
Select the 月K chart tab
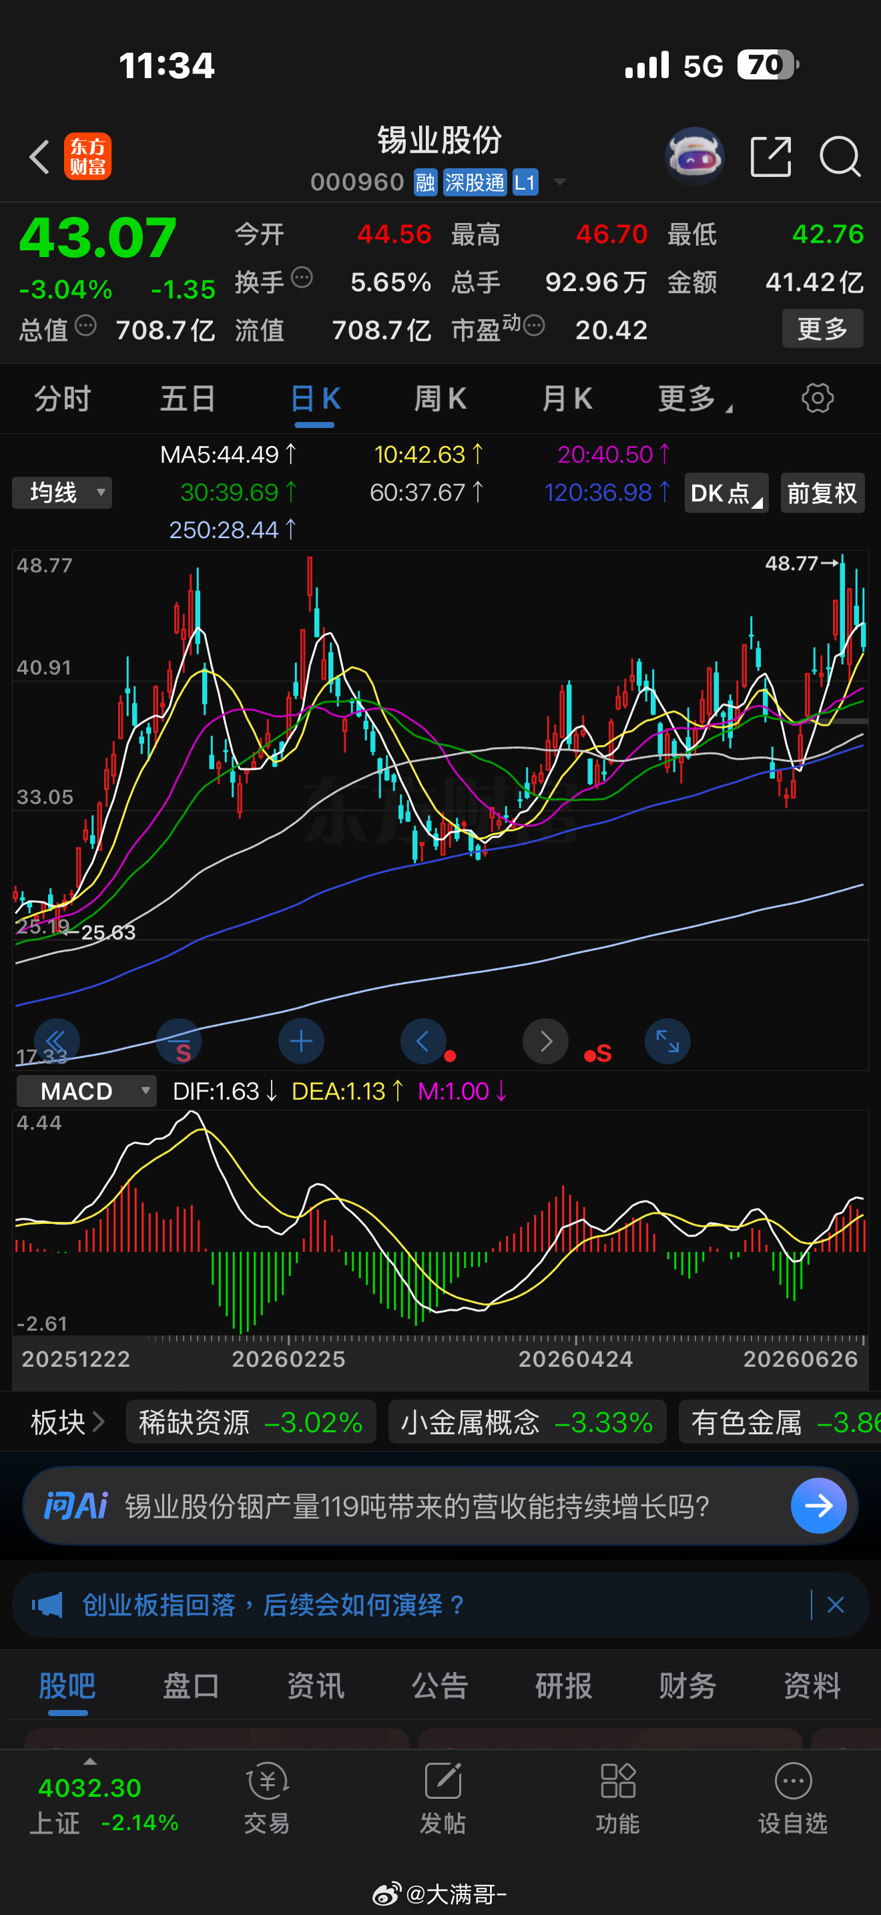pyautogui.click(x=567, y=399)
